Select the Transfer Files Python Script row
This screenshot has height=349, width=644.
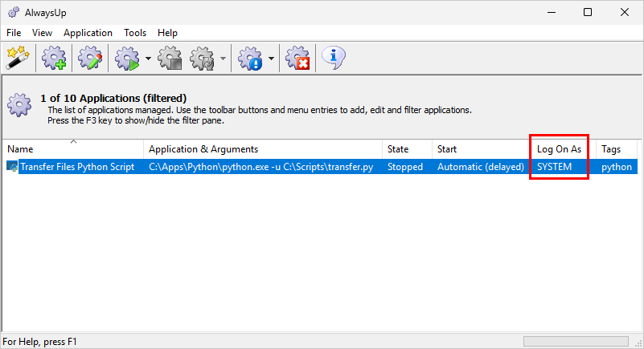320,167
